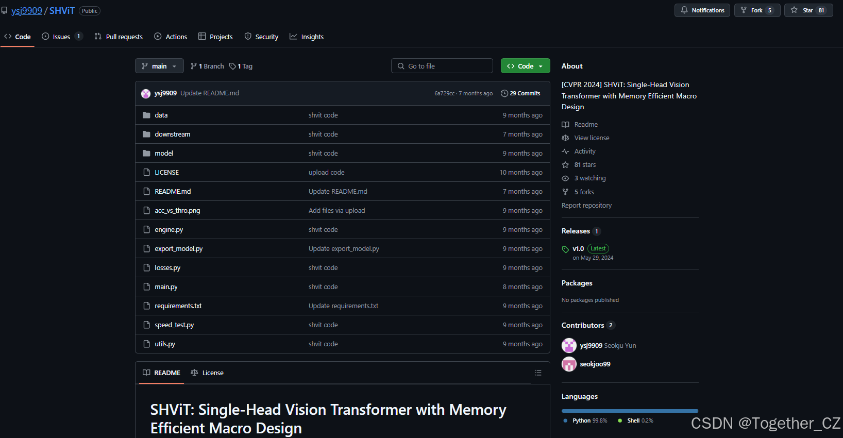
Task: Click the Readme book icon in About
Action: coord(565,125)
